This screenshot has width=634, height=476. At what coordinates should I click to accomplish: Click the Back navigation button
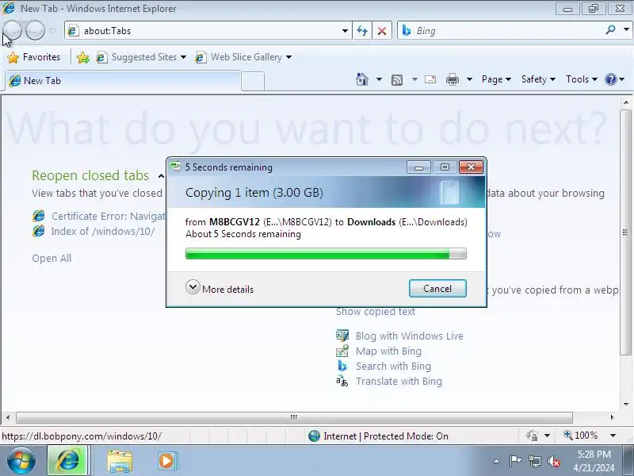coord(12,30)
